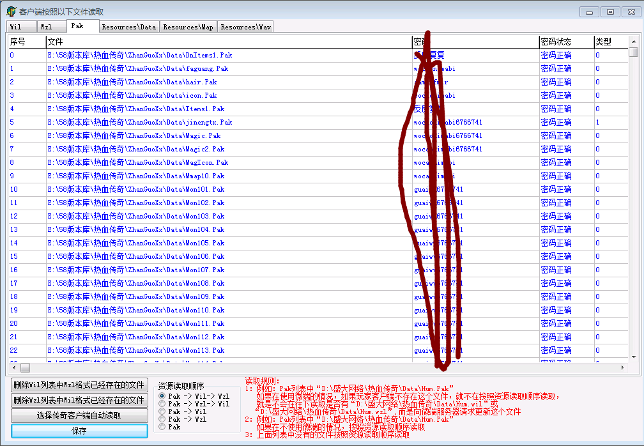Screen dimensions: 644x446
Task: Click the 资源读取顺序 group label
Action: click(x=181, y=386)
